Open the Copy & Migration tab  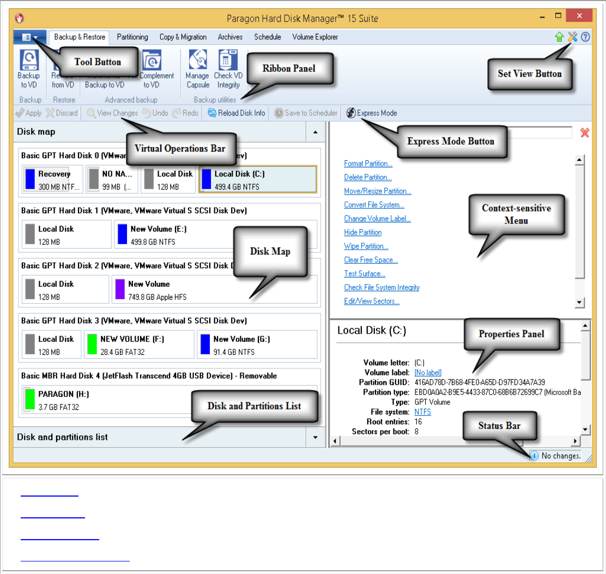coord(183,37)
